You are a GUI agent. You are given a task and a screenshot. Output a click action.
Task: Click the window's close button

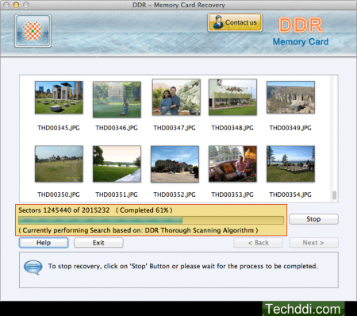point(6,5)
